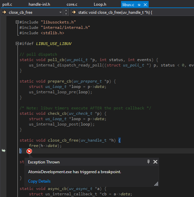Click close_cb_free in the function definition
Viewport: 194px width, 197px height.
click(63, 140)
